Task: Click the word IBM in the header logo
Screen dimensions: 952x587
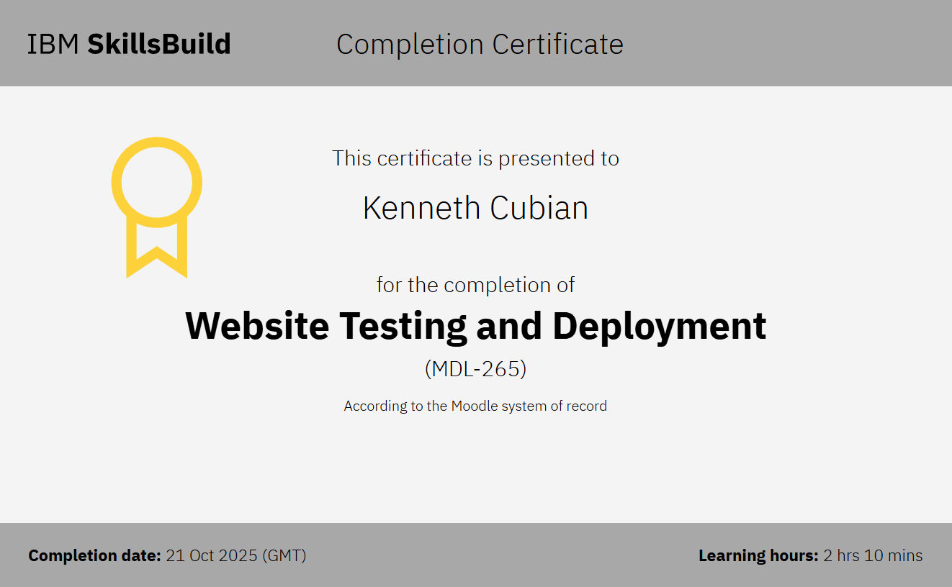Action: click(54, 45)
